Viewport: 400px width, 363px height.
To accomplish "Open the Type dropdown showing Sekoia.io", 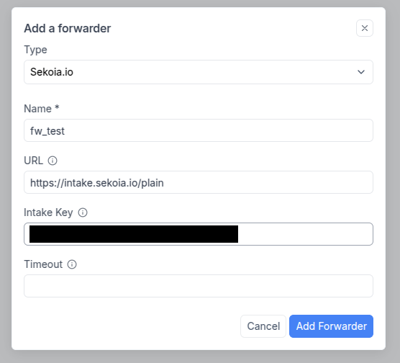I will (x=199, y=72).
